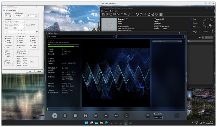Viewport: 217px width, 127px height.
Task: Click Pause in HQPlayer Desktop toolbar
Action: pos(107,14)
